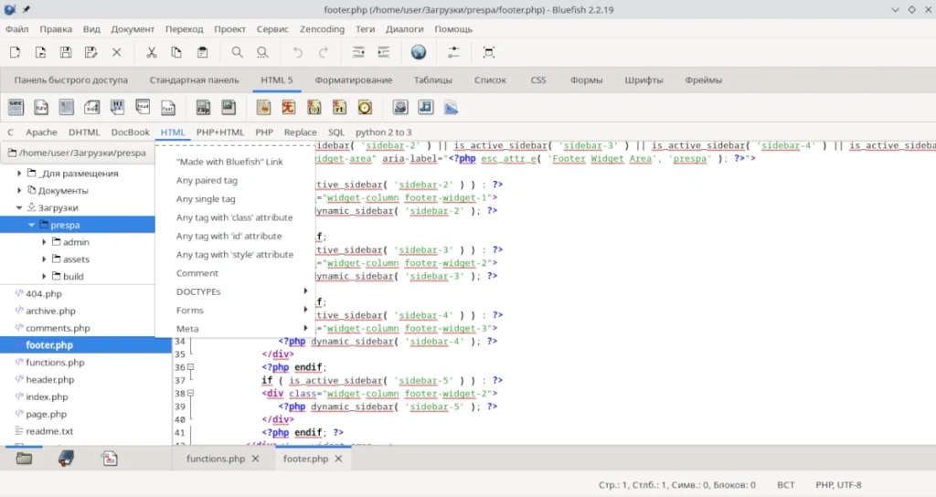936x497 pixels.
Task: Insert audio tag music icon
Action: click(x=426, y=108)
